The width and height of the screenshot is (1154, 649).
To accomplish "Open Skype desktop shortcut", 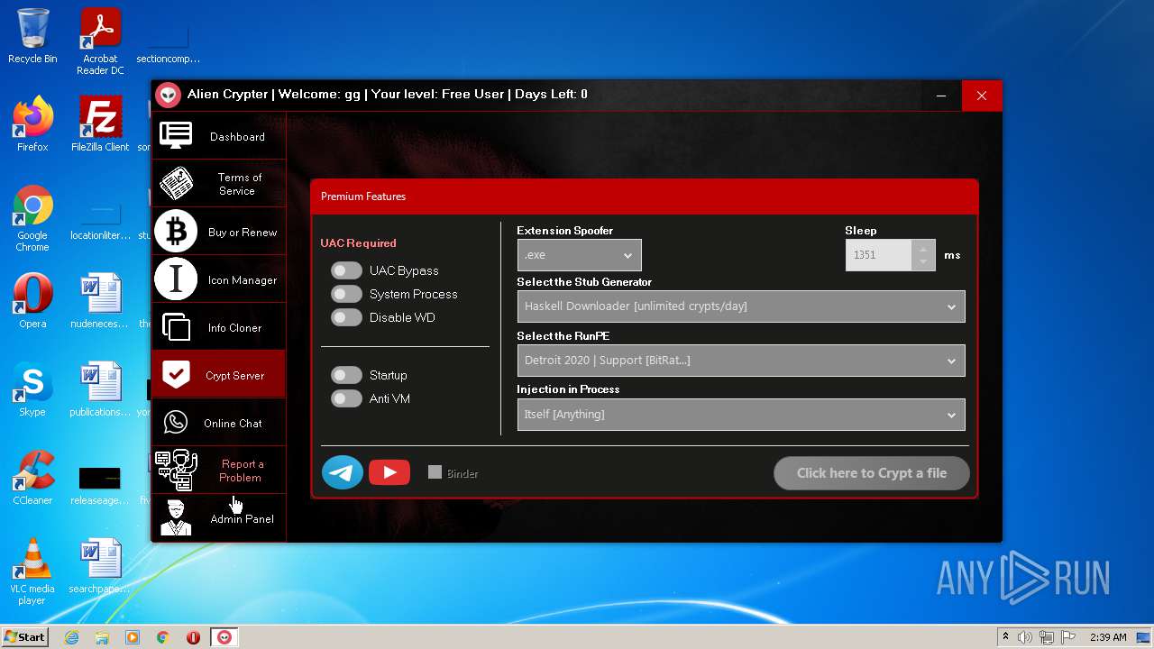I will pos(32,389).
